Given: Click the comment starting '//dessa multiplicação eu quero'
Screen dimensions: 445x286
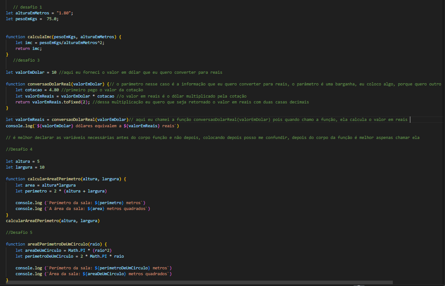Looking at the screenshot, I should 201,102.
